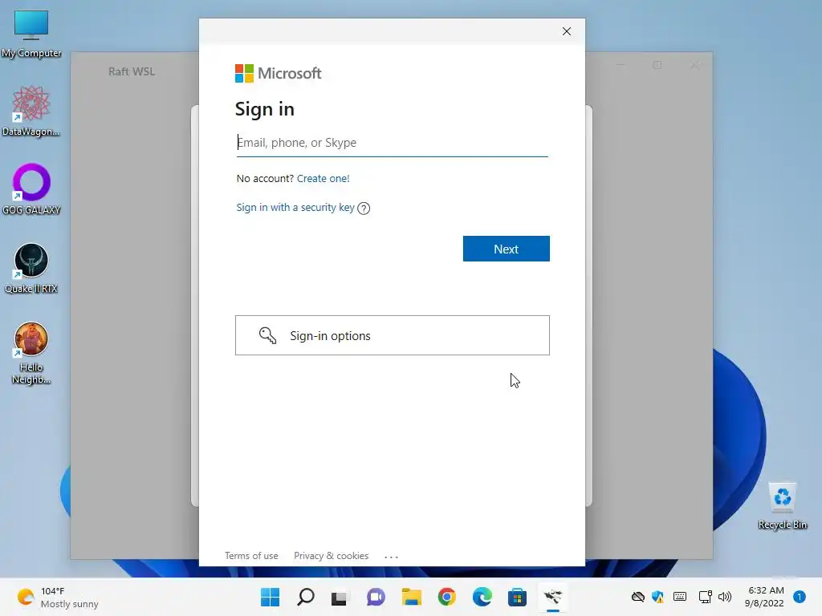The height and width of the screenshot is (616, 822).
Task: Select the Quake II RTX shortcut
Action: coord(31,268)
